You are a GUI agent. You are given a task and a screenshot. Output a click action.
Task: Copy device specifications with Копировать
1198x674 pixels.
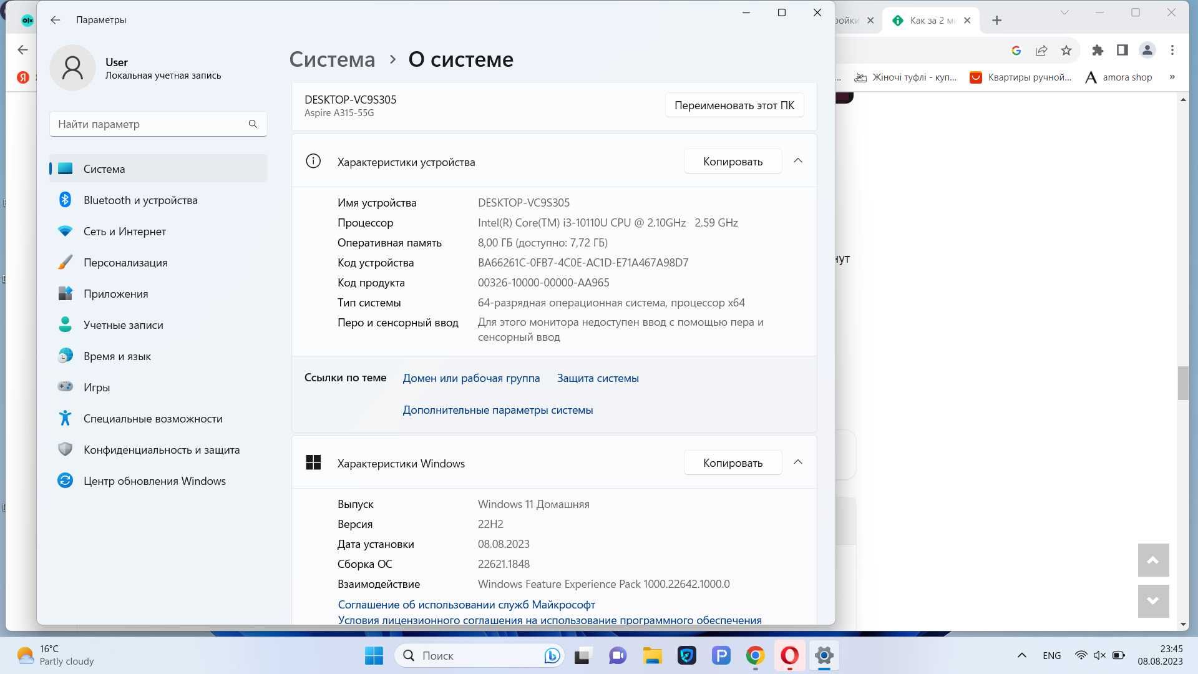[733, 162]
